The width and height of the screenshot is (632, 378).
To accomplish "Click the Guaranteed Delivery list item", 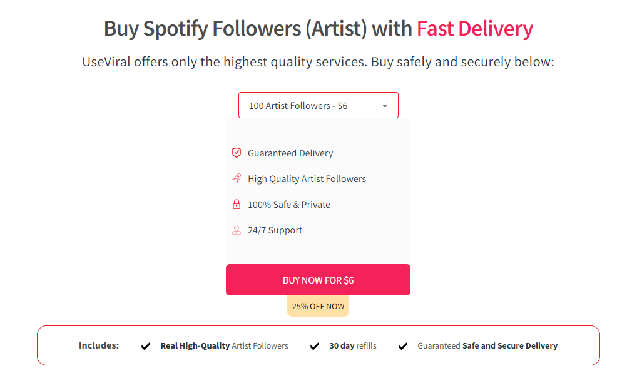I will tap(290, 153).
